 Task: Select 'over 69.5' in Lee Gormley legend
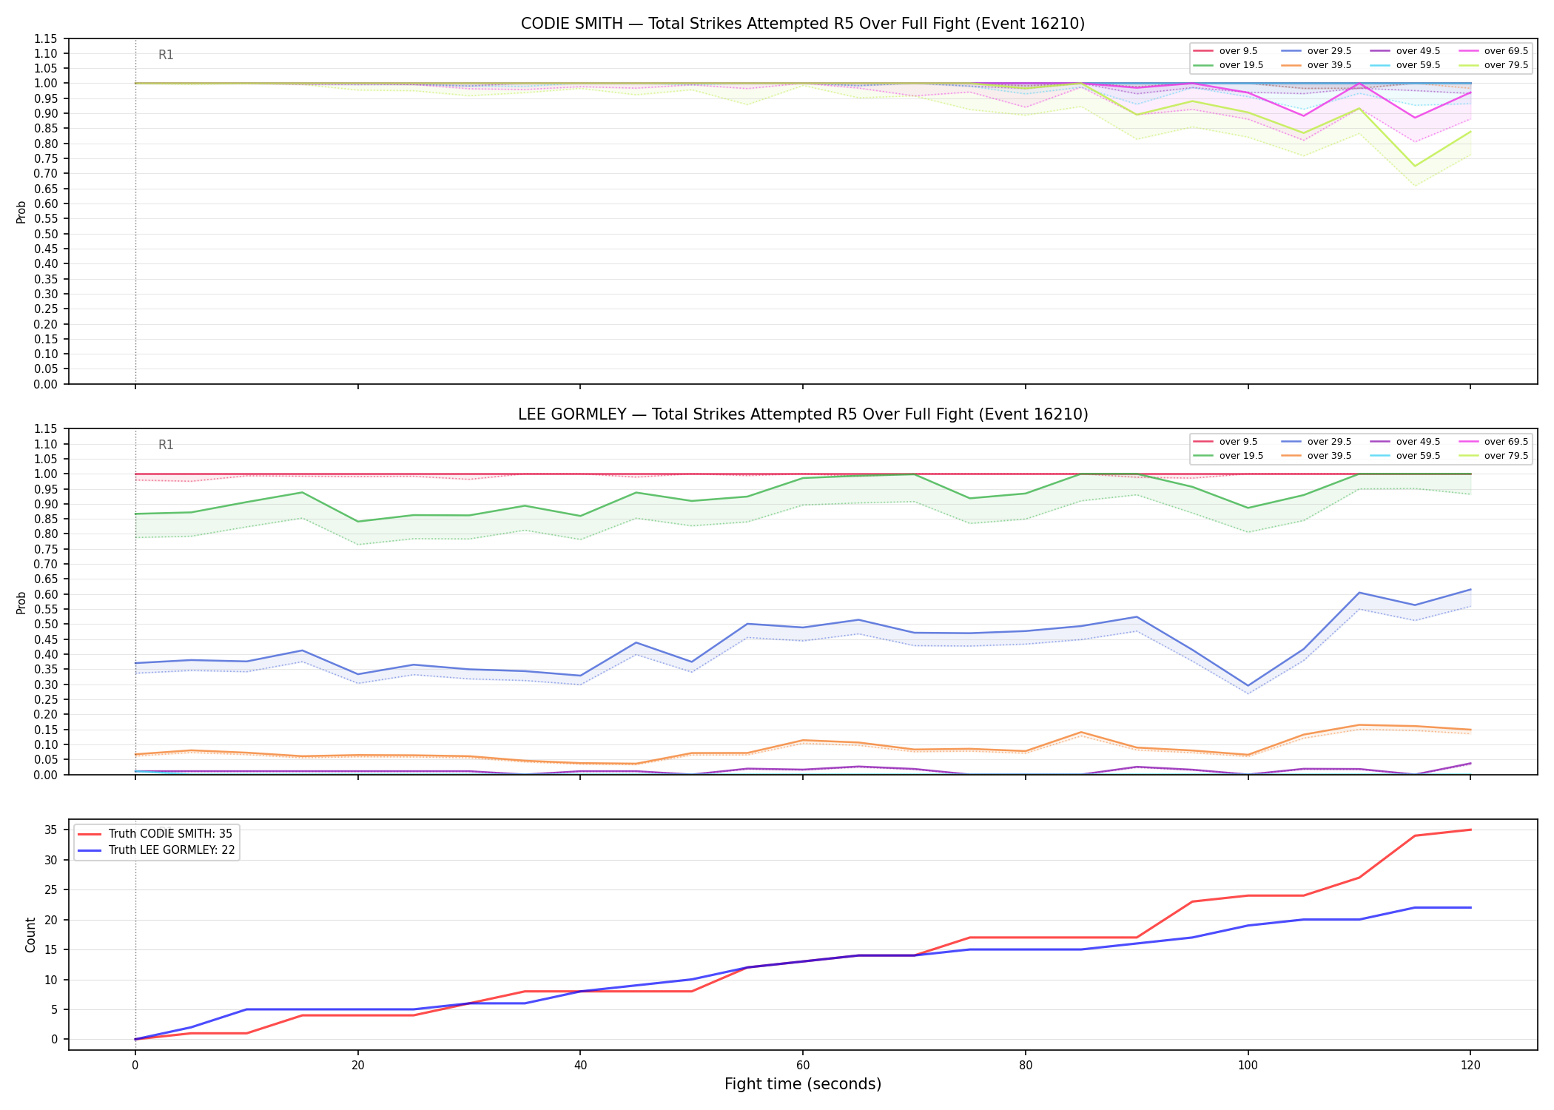pyautogui.click(x=1493, y=442)
